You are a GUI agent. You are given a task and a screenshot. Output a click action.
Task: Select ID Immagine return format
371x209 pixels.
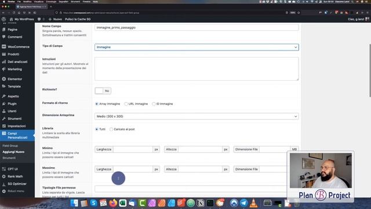tap(154, 104)
